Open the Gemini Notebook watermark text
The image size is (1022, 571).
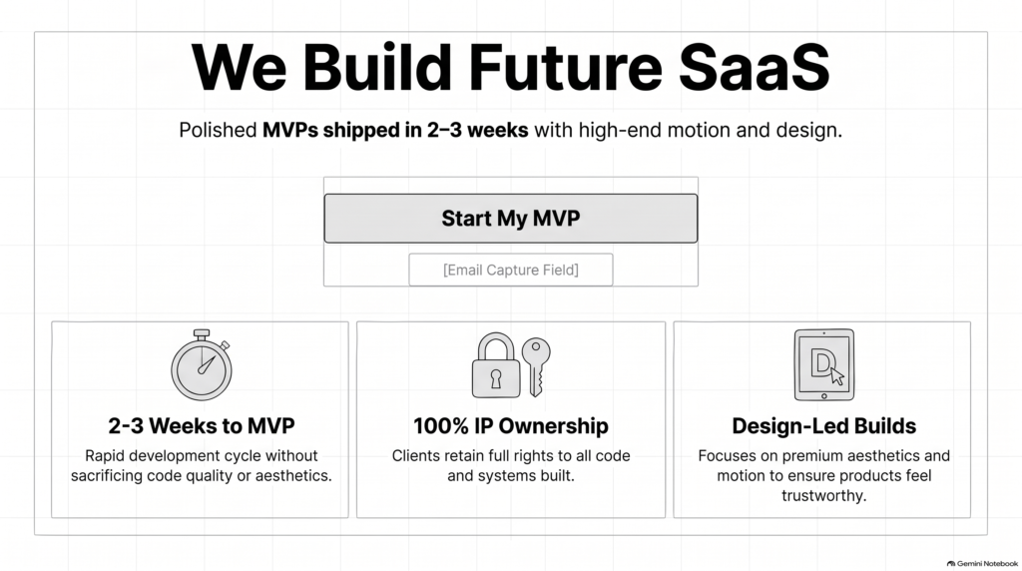987,564
